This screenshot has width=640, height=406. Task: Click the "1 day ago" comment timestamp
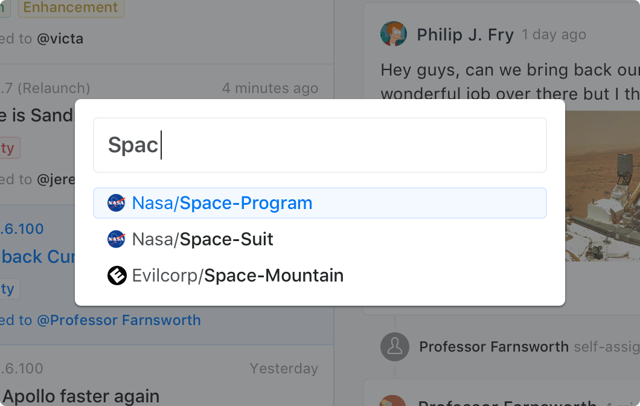point(554,35)
